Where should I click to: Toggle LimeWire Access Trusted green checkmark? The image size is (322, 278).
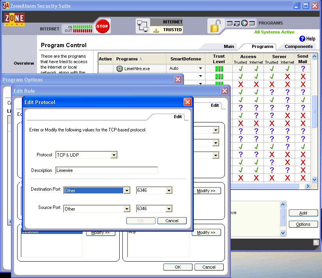coord(241,69)
